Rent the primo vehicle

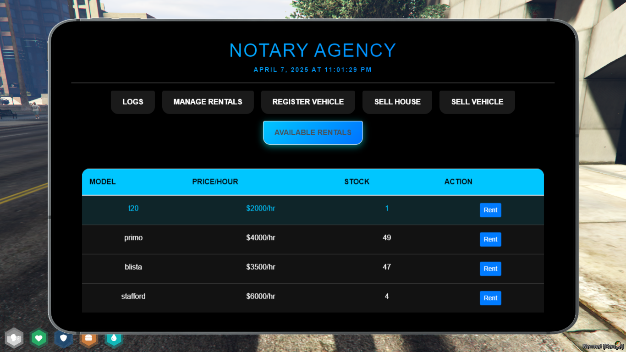[490, 239]
